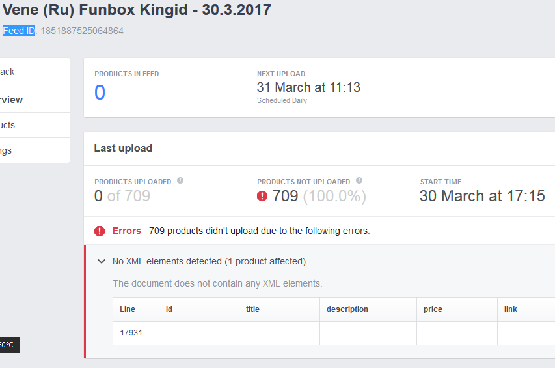Select the line number 17931 cell
Viewport: 555px width, 368px height.
pyautogui.click(x=131, y=333)
